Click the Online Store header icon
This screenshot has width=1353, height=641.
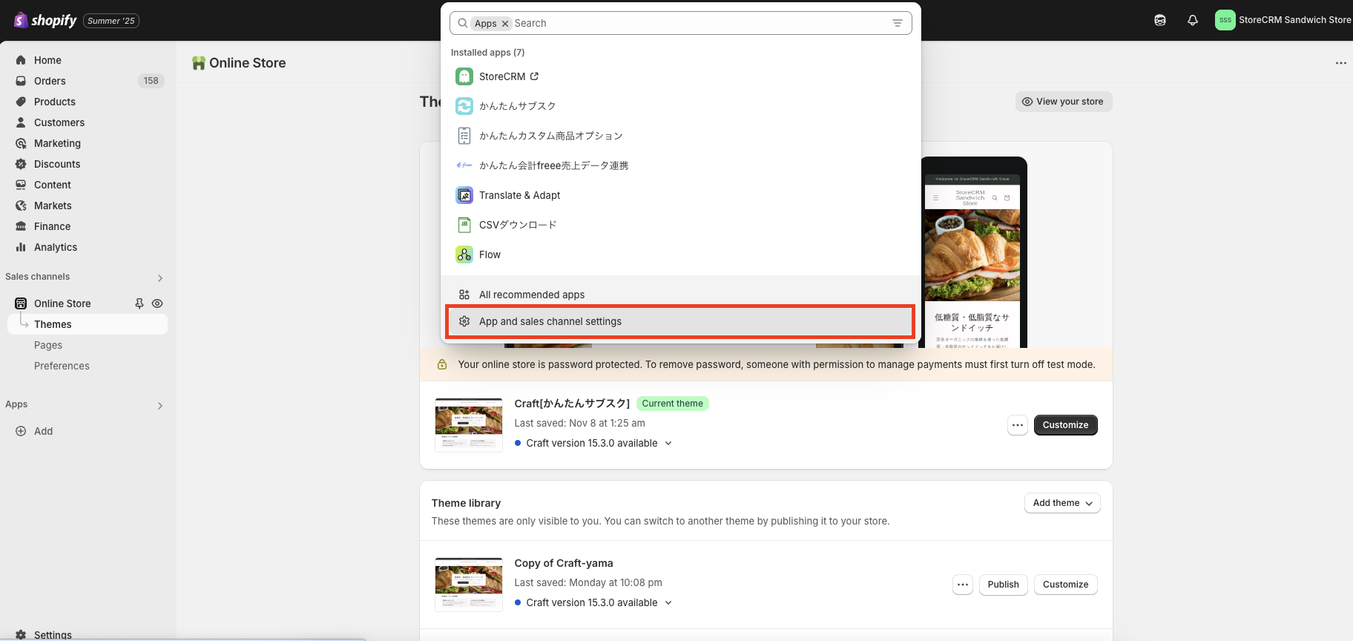(198, 63)
